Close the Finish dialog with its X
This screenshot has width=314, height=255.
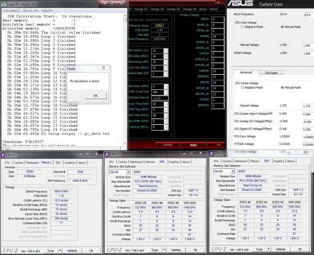pos(103,68)
